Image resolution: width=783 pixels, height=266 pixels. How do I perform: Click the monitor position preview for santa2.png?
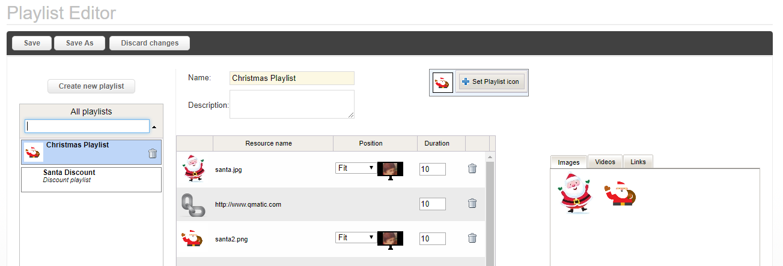coord(390,240)
